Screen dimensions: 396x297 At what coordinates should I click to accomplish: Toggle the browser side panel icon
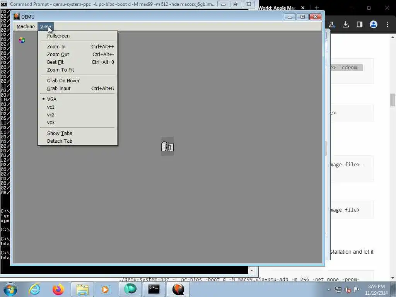click(x=360, y=24)
